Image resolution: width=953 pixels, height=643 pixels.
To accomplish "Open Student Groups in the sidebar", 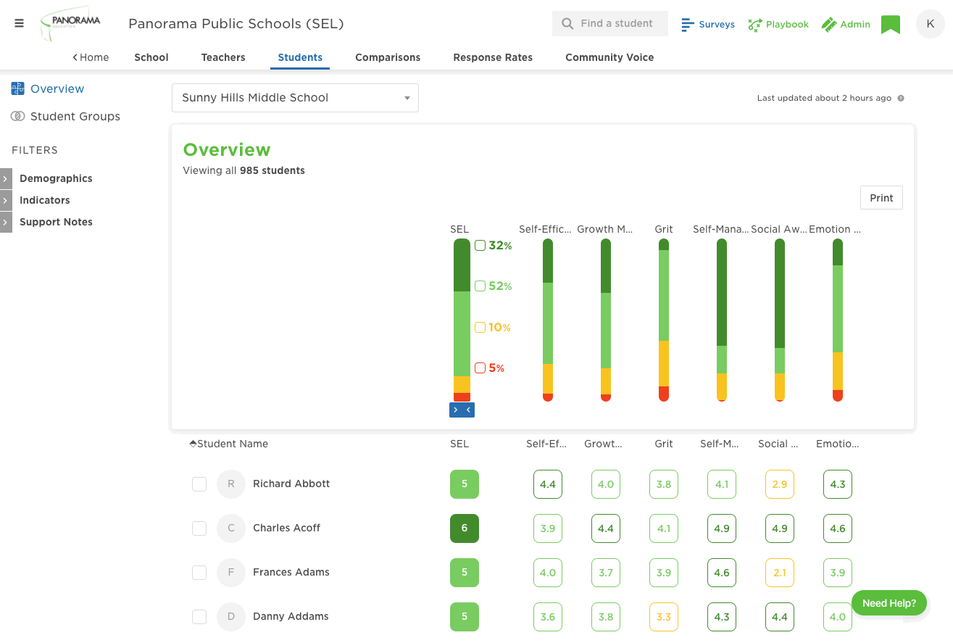I will point(75,116).
